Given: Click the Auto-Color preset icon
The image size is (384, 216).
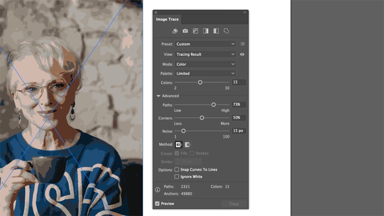Looking at the screenshot, I should point(175,31).
